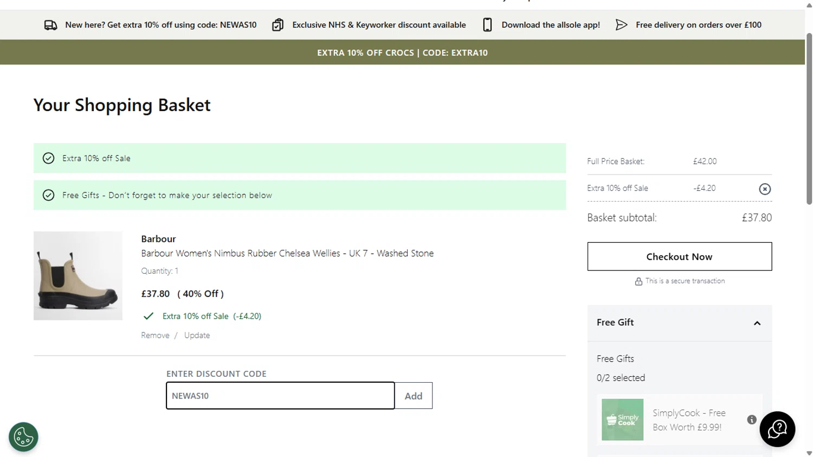Click the page scrollbar thumb

[809, 118]
